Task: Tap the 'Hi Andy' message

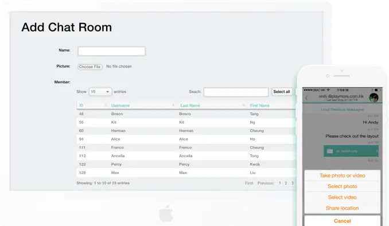Action: 371,122
